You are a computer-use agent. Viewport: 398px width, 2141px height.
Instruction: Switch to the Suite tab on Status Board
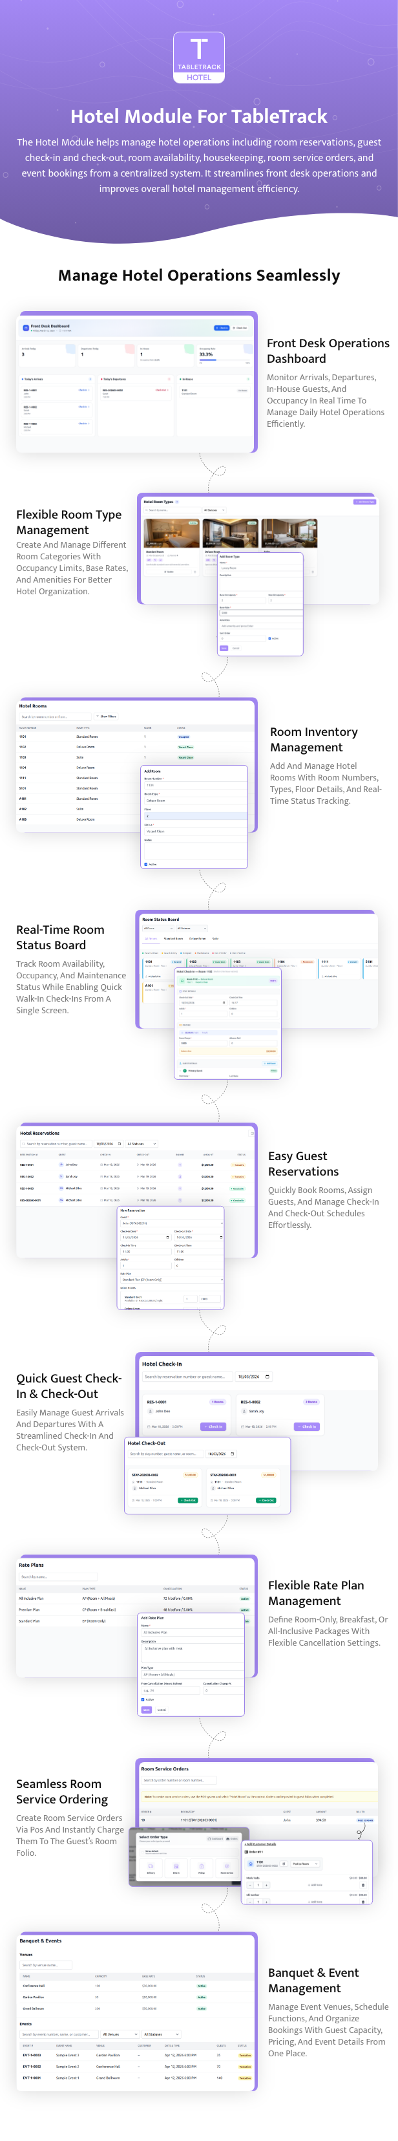tap(215, 938)
